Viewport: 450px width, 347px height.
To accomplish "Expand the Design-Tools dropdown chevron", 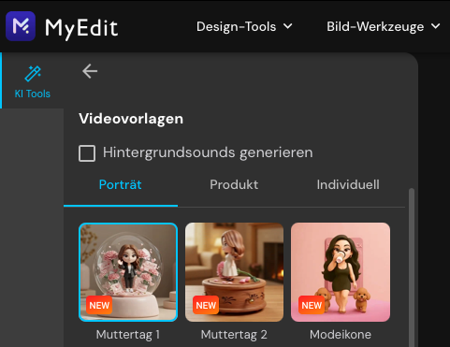I will (x=288, y=26).
